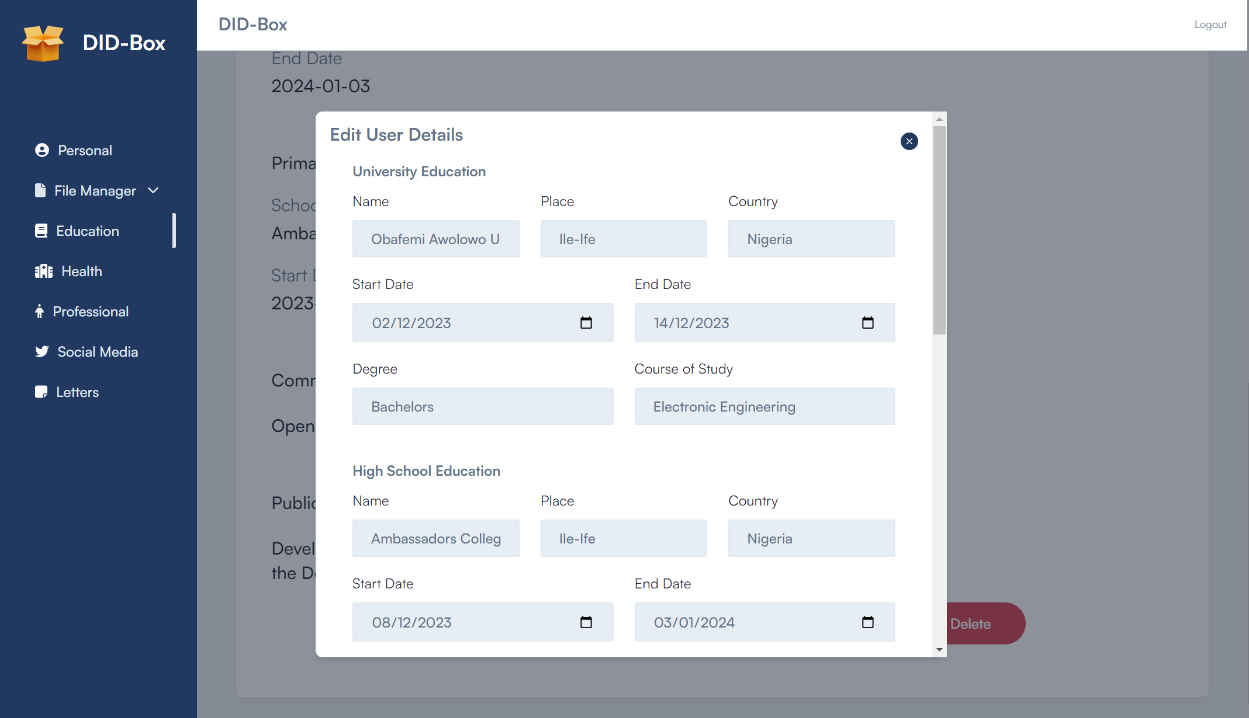Click the Logout link
The height and width of the screenshot is (718, 1249).
tap(1210, 25)
